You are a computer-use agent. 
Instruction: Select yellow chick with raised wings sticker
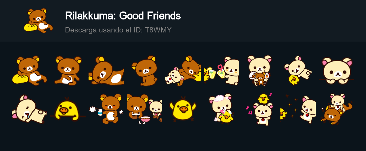[183, 109]
